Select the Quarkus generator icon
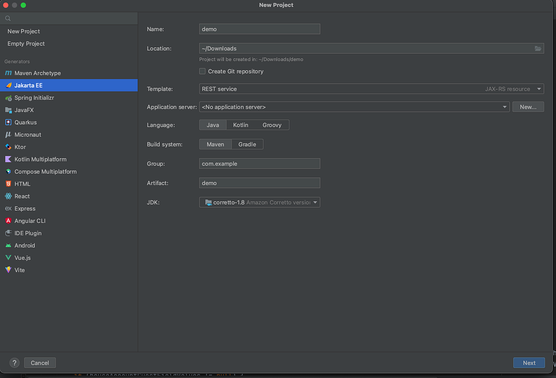Viewport: 556px width, 378px height. point(9,122)
